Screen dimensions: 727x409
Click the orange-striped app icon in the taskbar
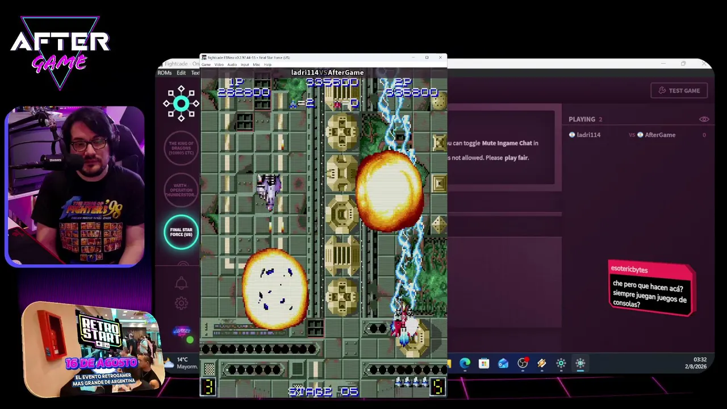(x=542, y=364)
